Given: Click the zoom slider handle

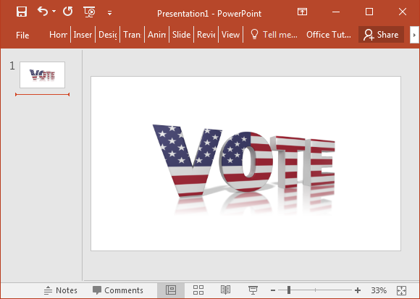Looking at the screenshot, I should (x=289, y=290).
